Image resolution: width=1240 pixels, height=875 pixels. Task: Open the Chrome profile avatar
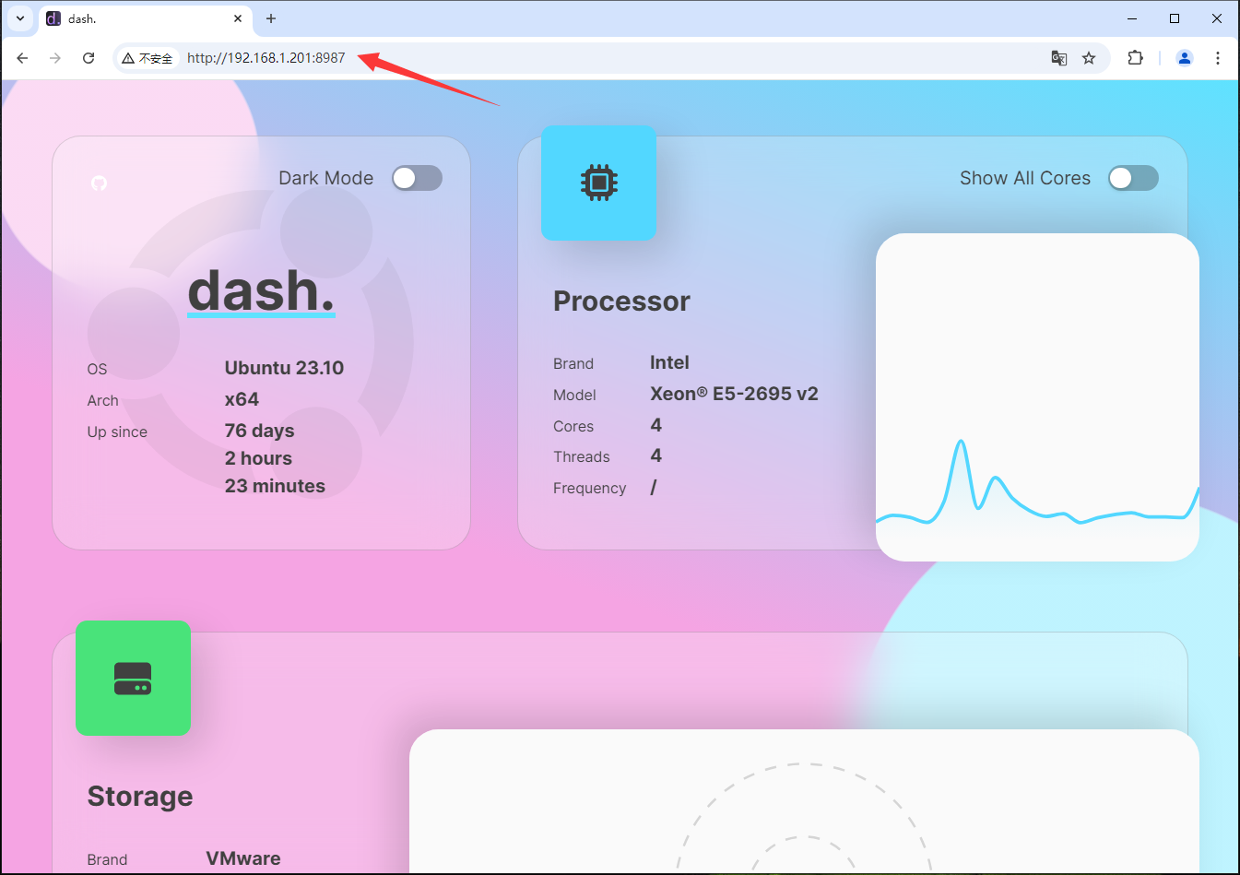(1185, 58)
